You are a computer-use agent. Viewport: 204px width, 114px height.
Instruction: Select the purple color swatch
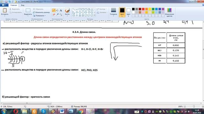(x=163, y=9)
